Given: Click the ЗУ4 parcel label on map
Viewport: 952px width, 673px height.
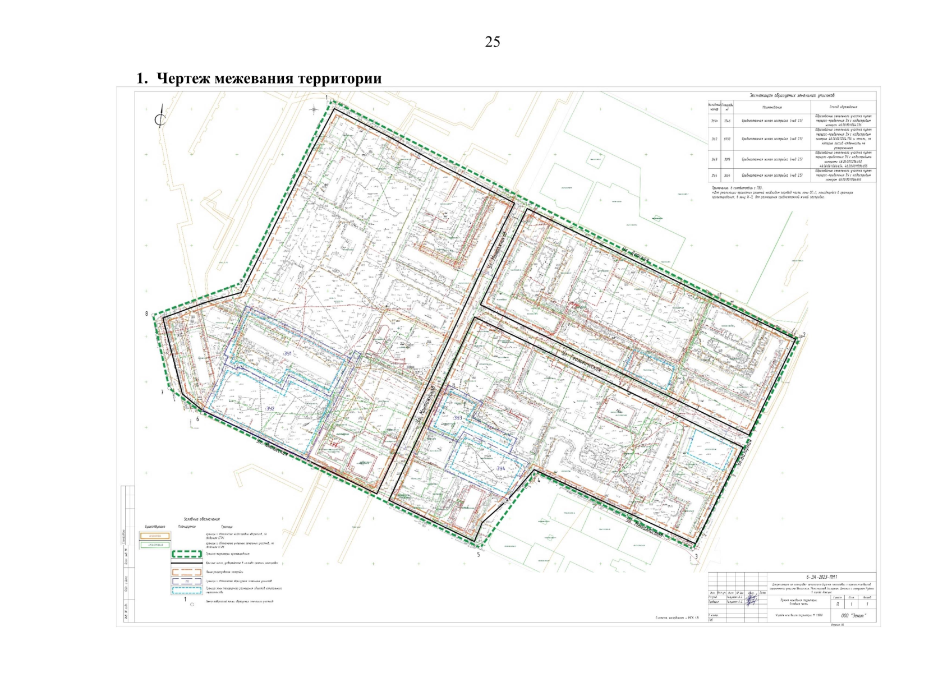Looking at the screenshot, I should point(500,468).
